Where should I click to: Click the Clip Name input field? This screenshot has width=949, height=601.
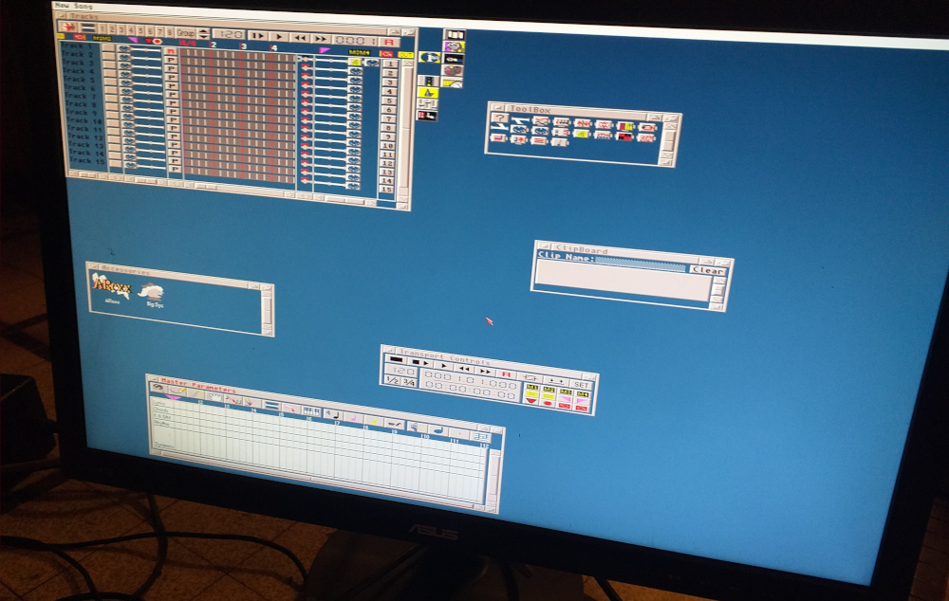641,264
